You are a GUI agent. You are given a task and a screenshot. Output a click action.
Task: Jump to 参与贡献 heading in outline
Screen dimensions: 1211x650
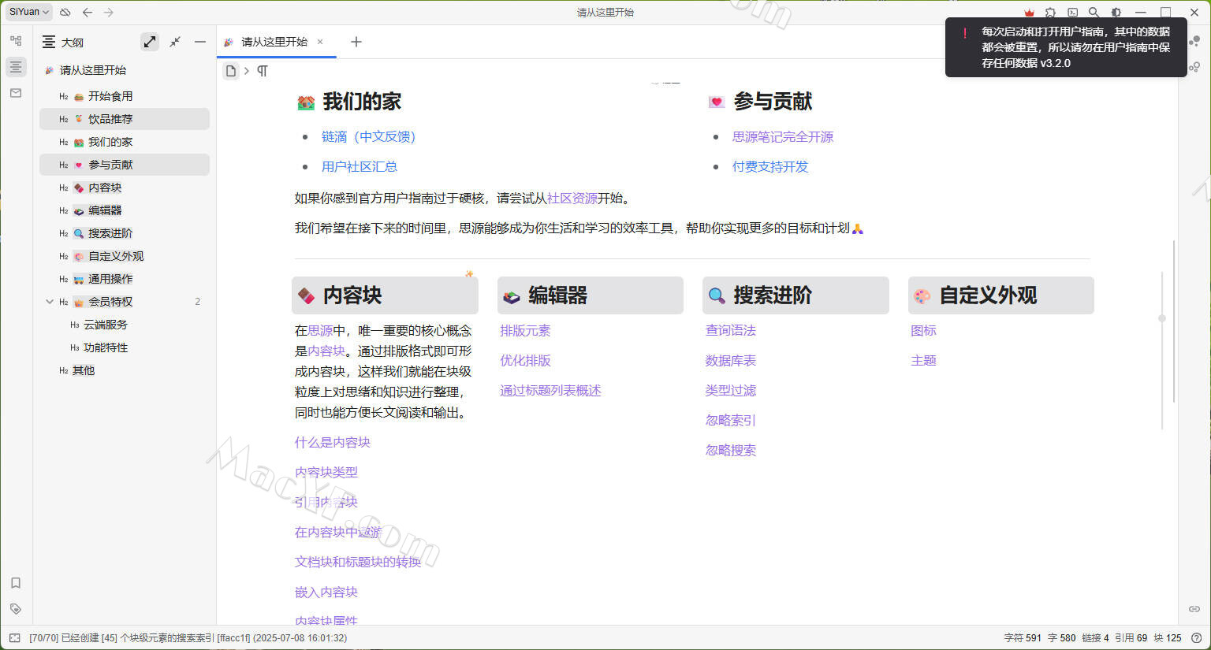[x=125, y=165]
